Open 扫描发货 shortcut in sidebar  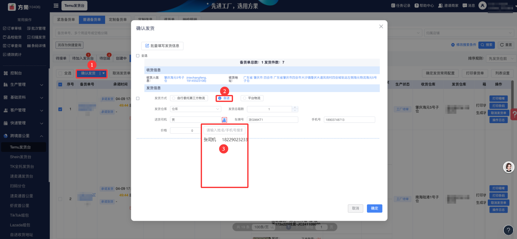point(36,37)
